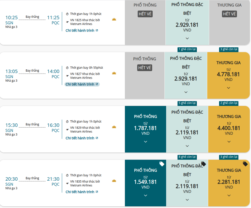This screenshot has height=208, width=251.
Task: Click lotus icon for flight VN 1827
Action: (x=114, y=73)
